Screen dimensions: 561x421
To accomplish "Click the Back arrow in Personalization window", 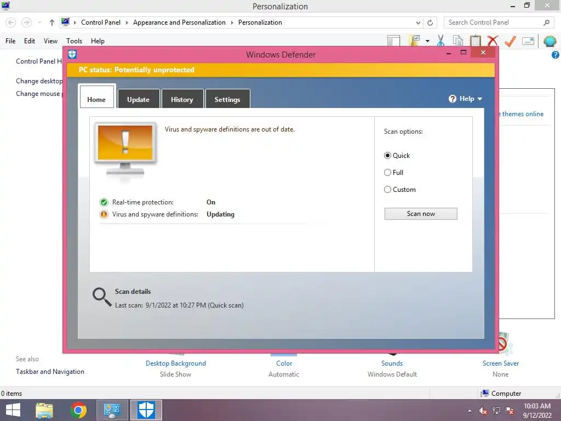I will click(x=11, y=22).
